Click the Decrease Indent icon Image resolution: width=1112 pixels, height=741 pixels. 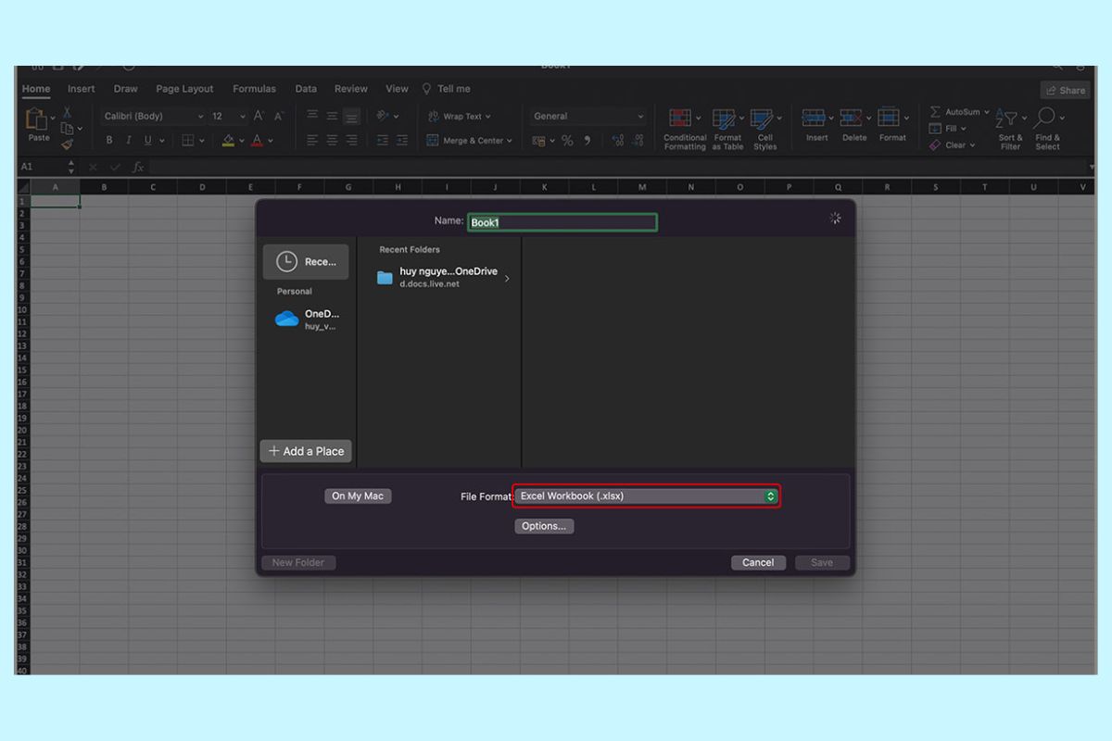coord(383,141)
